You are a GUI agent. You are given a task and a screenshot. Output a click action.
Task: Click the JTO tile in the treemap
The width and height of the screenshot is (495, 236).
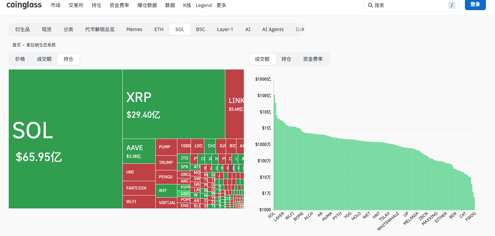point(184,158)
